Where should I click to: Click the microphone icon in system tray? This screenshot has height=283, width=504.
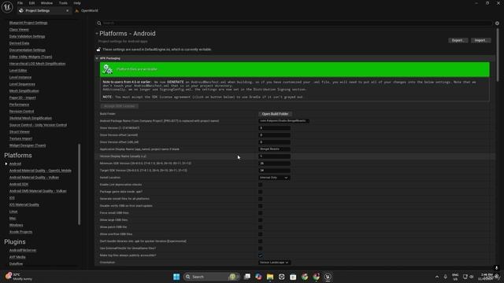(x=445, y=277)
